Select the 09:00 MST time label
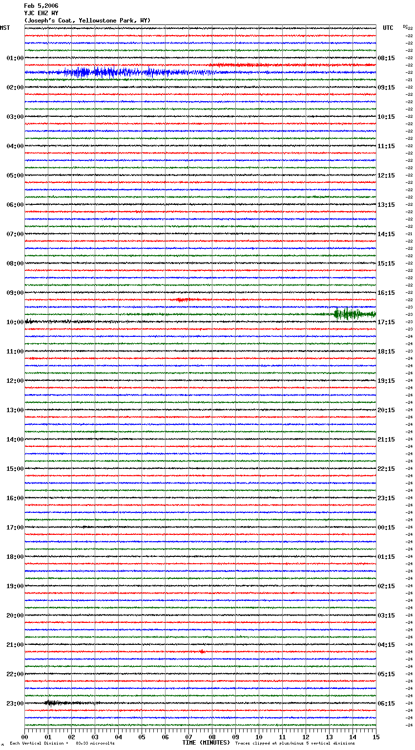Viewport: 415px width, 750px height. coord(15,293)
